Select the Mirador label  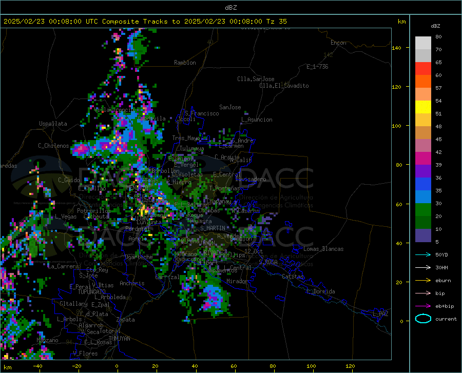237,281
